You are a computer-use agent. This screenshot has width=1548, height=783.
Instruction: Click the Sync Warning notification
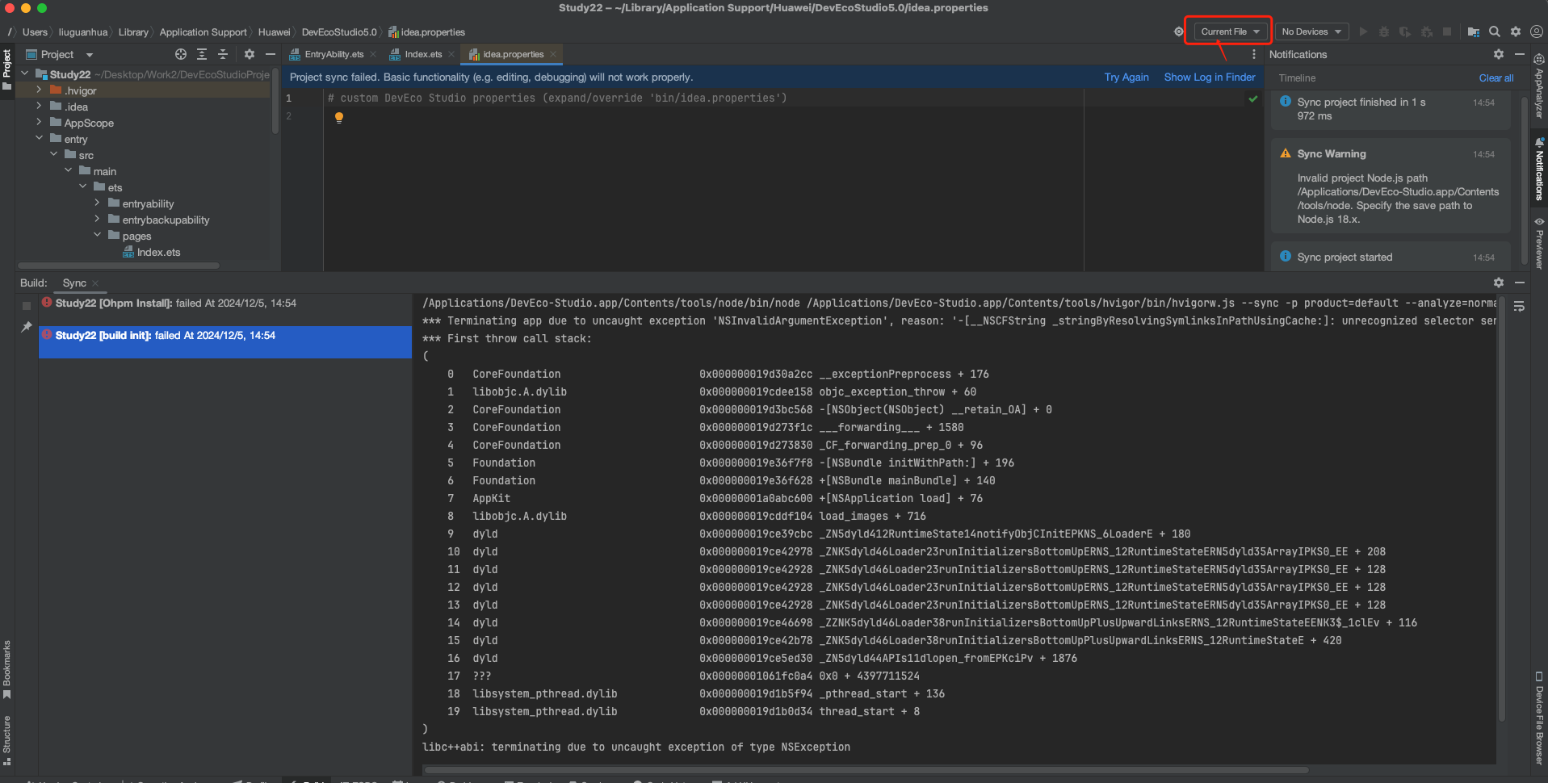click(1391, 187)
